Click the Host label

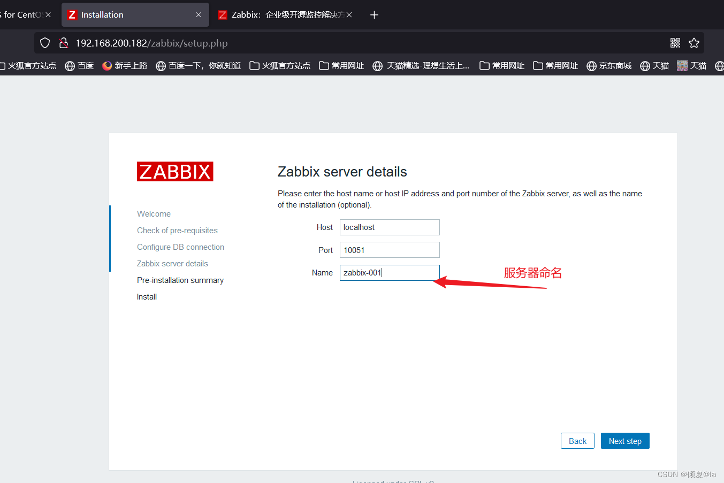tap(324, 227)
